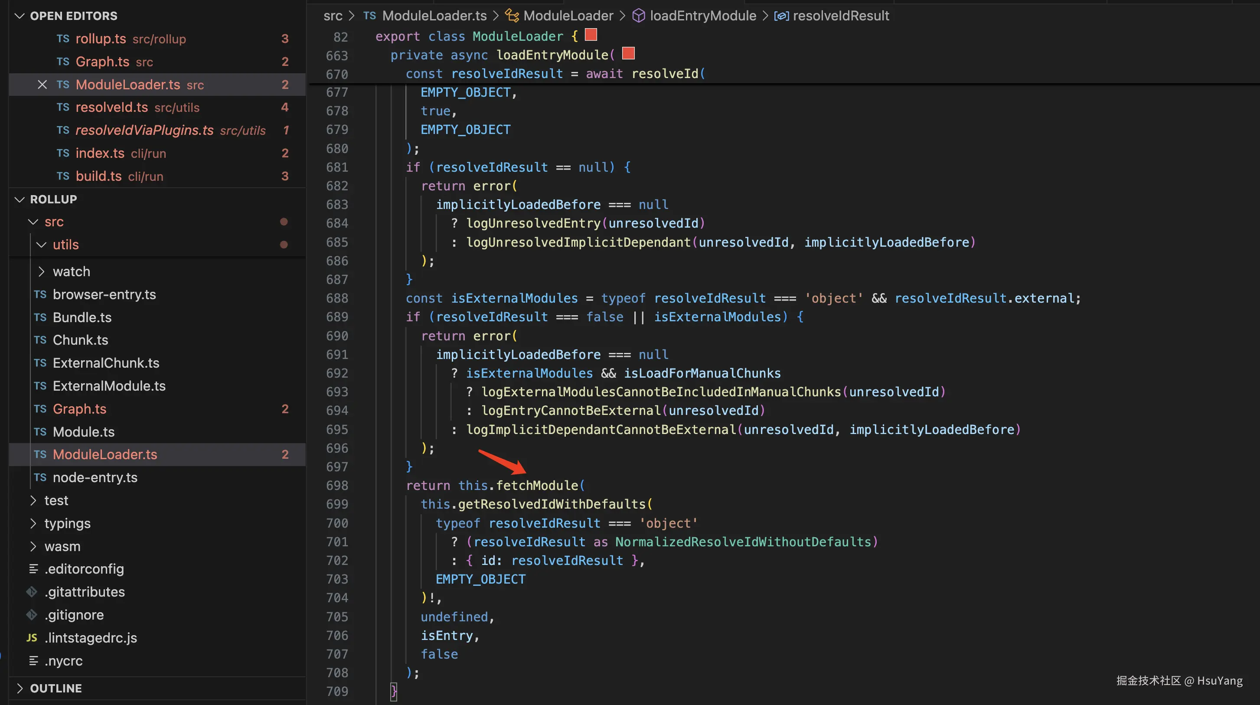This screenshot has width=1260, height=705.
Task: Click the git icon beside .gitignore
Action: pos(32,614)
